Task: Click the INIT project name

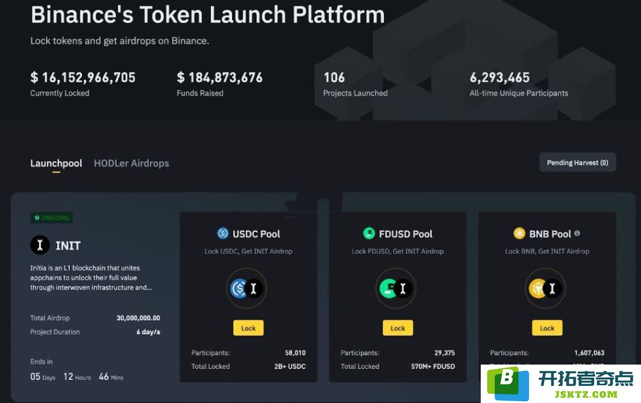Action: pos(68,245)
